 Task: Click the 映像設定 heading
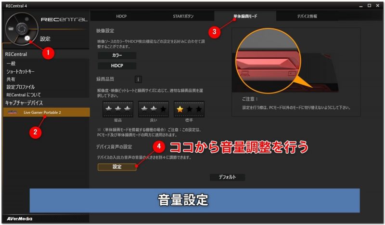pos(105,31)
